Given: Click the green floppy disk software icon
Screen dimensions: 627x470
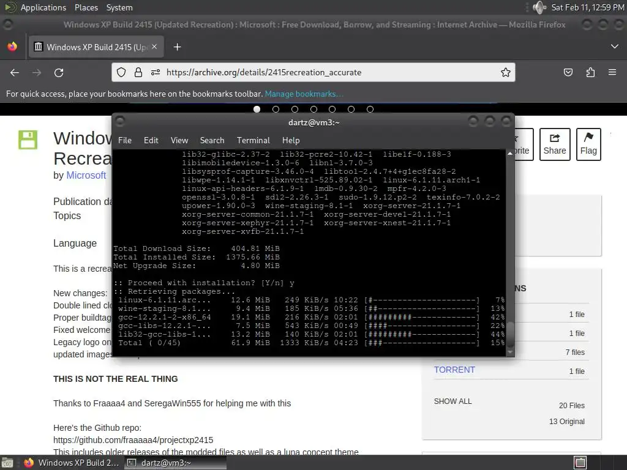Looking at the screenshot, I should point(28,140).
